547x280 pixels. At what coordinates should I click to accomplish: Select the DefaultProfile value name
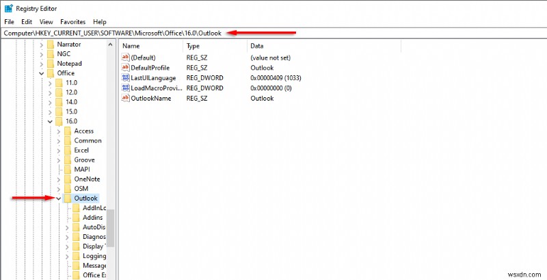150,68
